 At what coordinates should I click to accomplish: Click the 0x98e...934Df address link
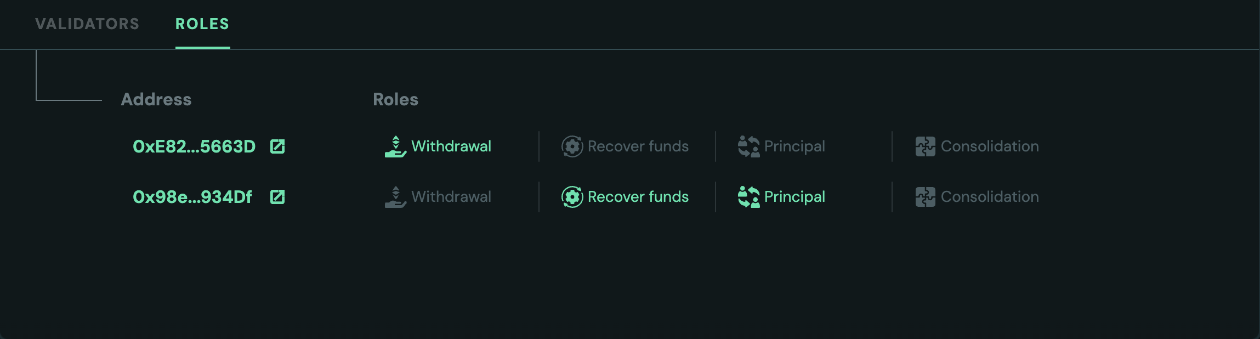[192, 197]
